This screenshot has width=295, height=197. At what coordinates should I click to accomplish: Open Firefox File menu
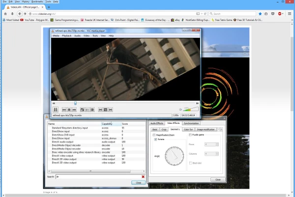tap(4, 1)
